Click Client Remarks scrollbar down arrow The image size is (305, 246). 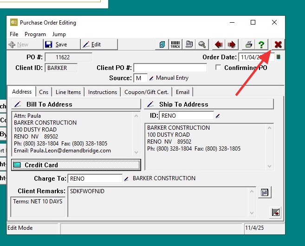coord(252,213)
